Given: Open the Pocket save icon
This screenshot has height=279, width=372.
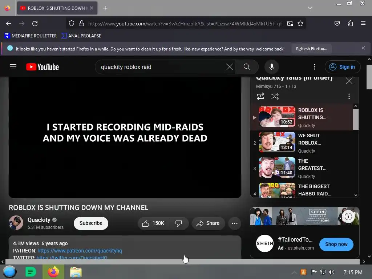Looking at the screenshot, I should [x=337, y=23].
